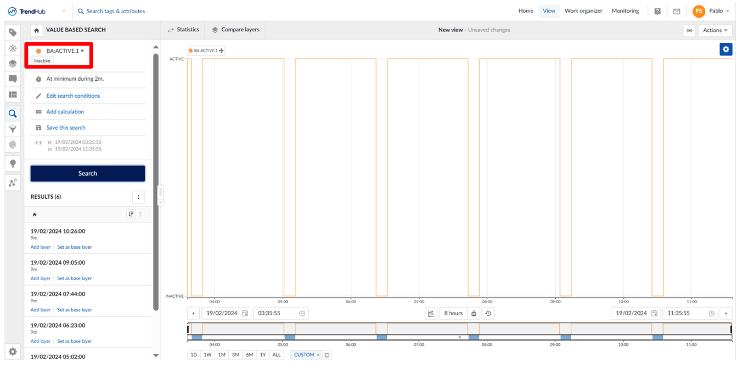
Task: Toggle the live mode broadcast button
Action: (x=689, y=30)
